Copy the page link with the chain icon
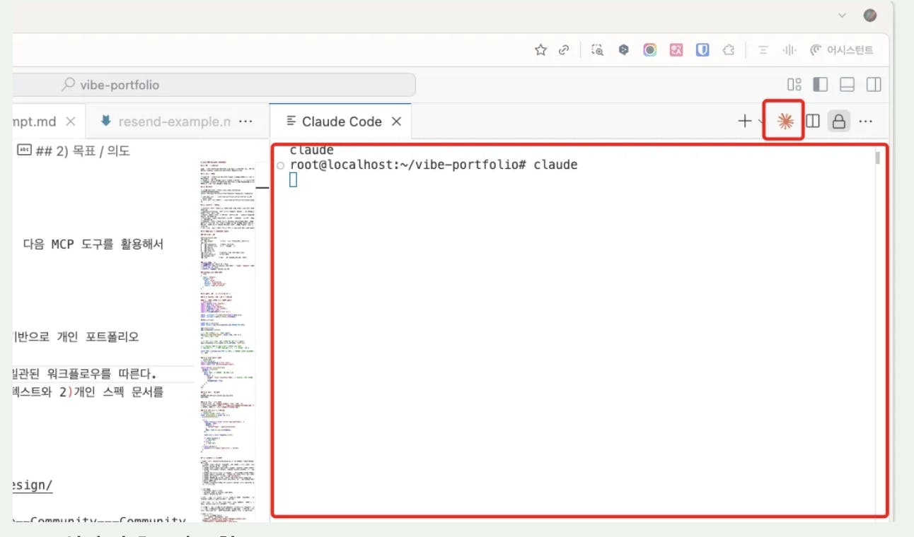The width and height of the screenshot is (914, 537). [564, 50]
